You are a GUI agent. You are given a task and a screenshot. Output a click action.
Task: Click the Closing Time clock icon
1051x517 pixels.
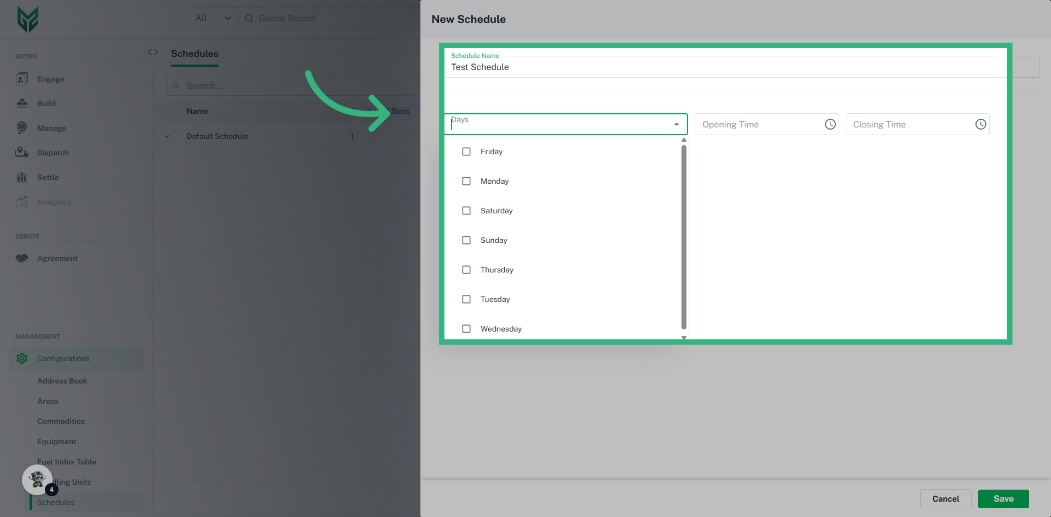[980, 124]
